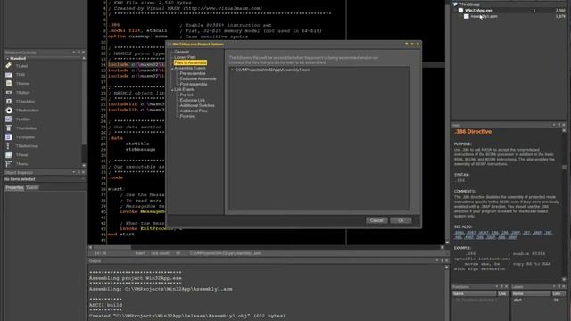Select Exclusive Assemble in options tree
The height and width of the screenshot is (321, 571).
coord(198,78)
